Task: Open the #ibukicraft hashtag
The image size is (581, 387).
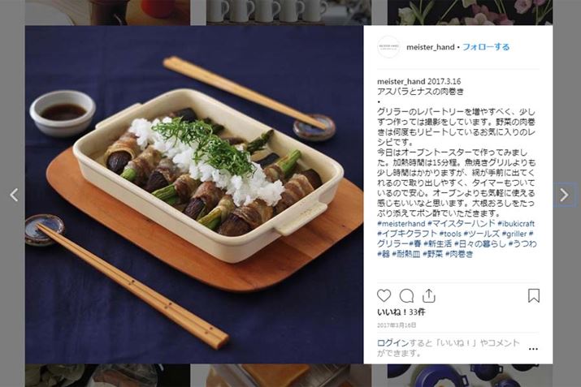Action: point(516,223)
